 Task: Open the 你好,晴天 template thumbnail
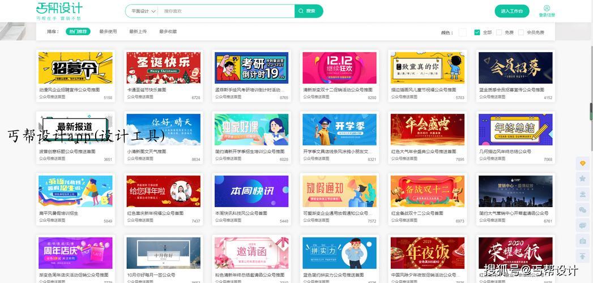[x=163, y=130]
